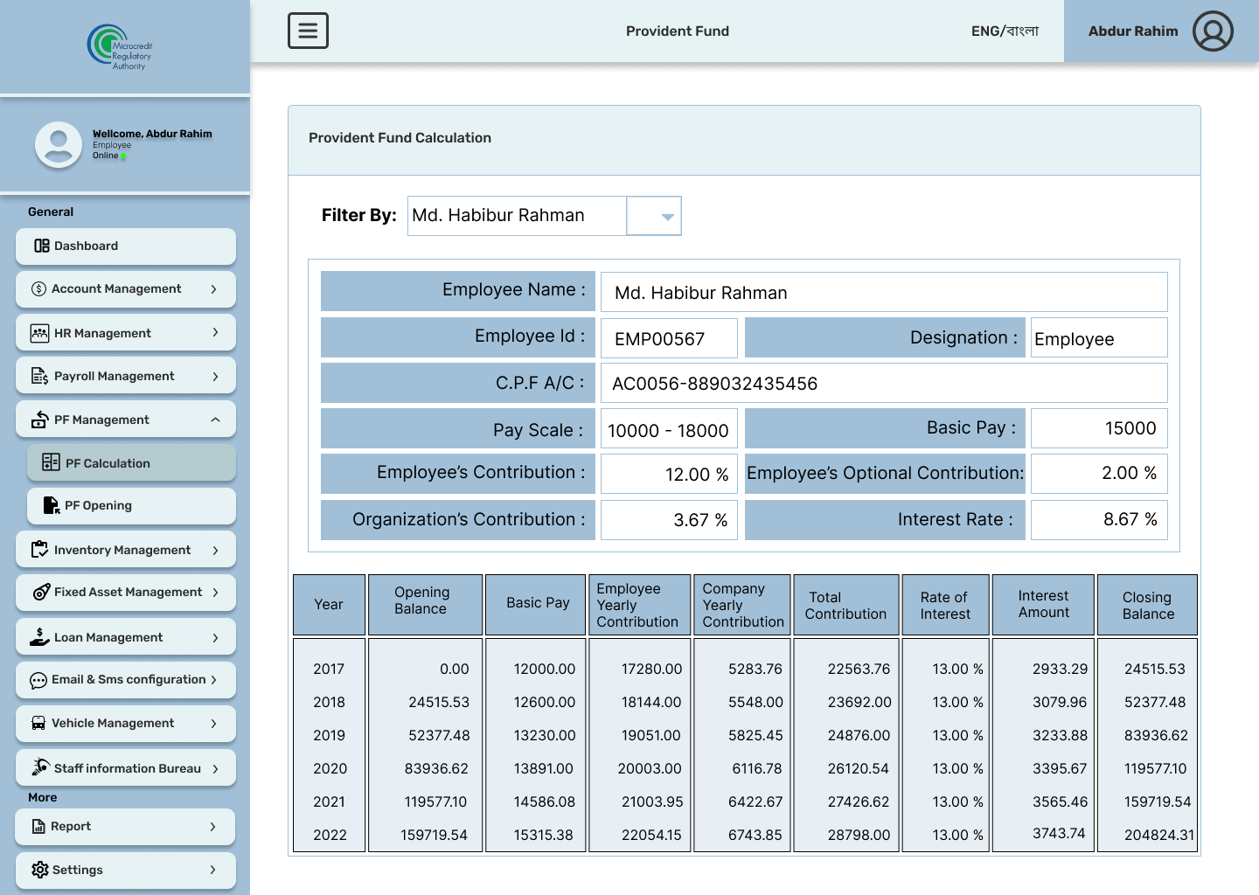
Task: Open Vehicle Management menu label
Action: [113, 723]
